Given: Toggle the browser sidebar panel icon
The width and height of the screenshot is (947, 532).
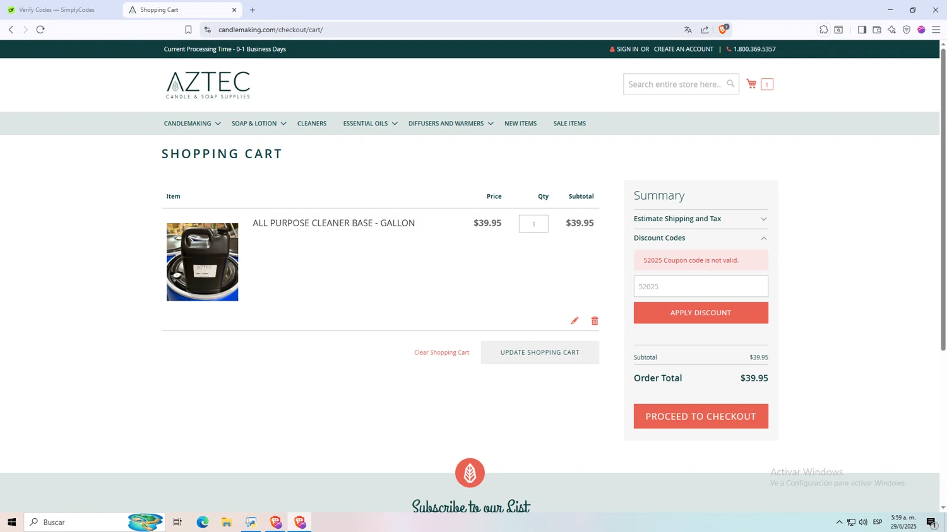Looking at the screenshot, I should (x=862, y=30).
